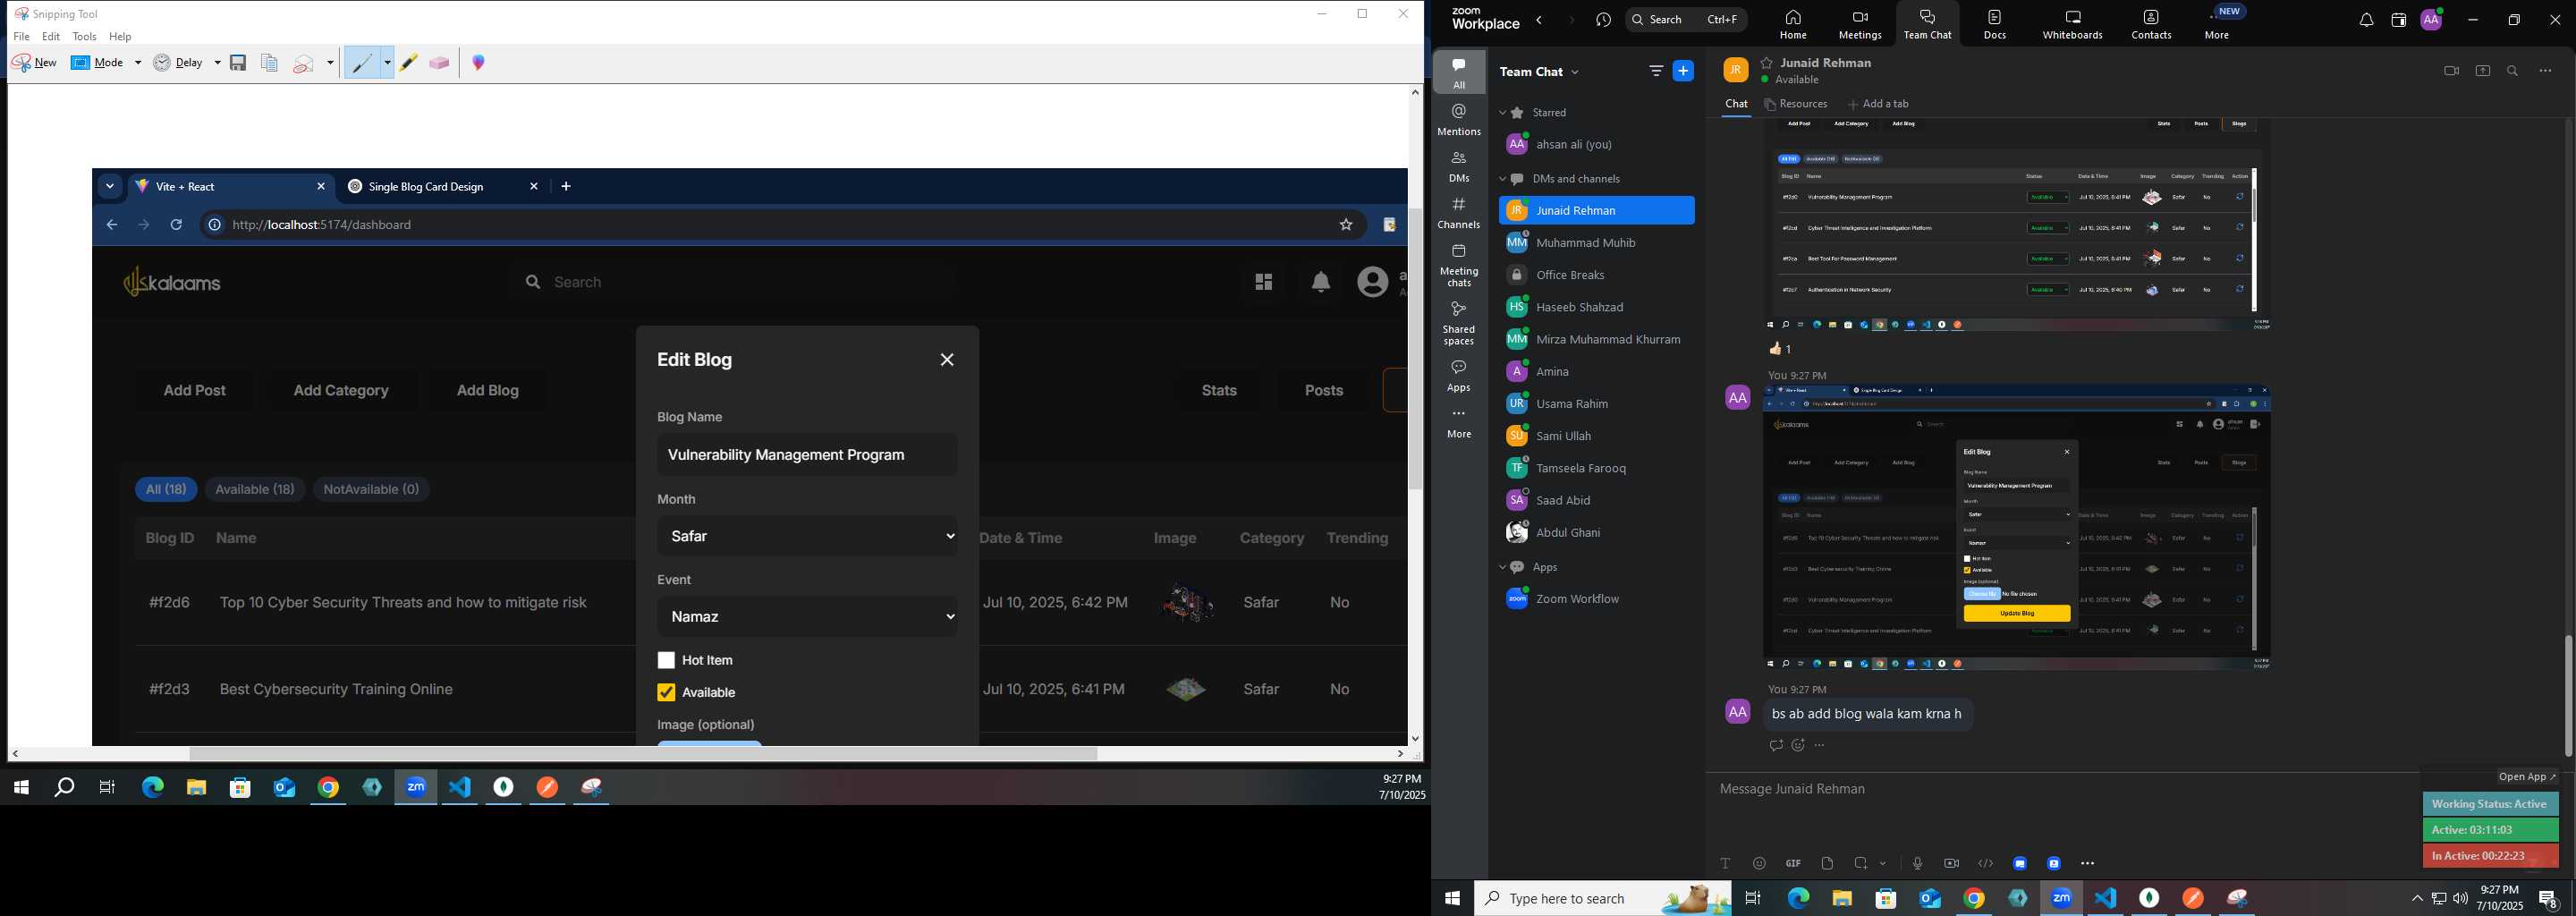Open DMs in Zoom sidebar

(x=1459, y=166)
